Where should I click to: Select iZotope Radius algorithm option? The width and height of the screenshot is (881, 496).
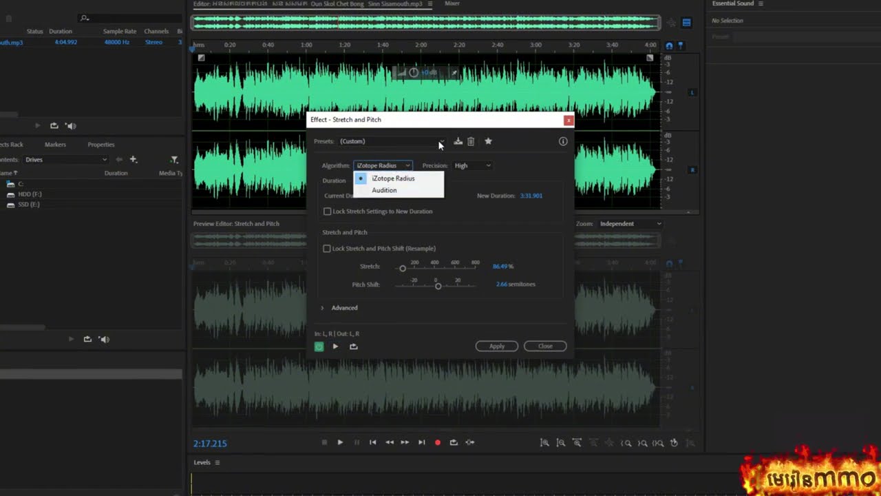pos(393,178)
